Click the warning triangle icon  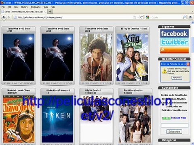click(164, 71)
